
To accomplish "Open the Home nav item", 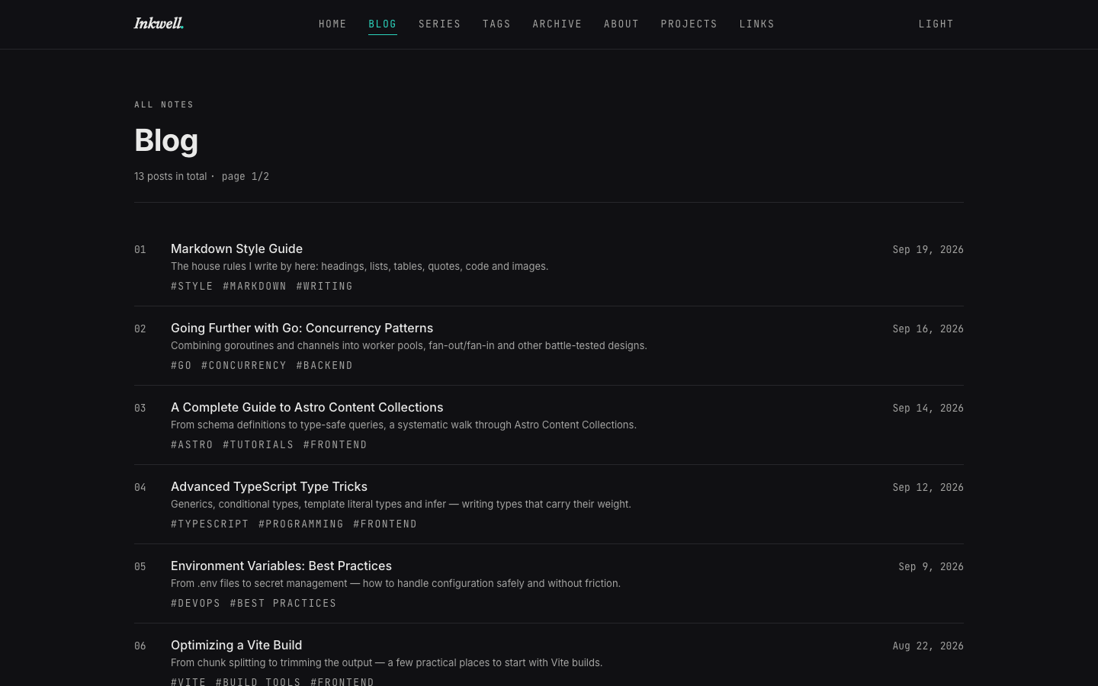I will [x=332, y=24].
